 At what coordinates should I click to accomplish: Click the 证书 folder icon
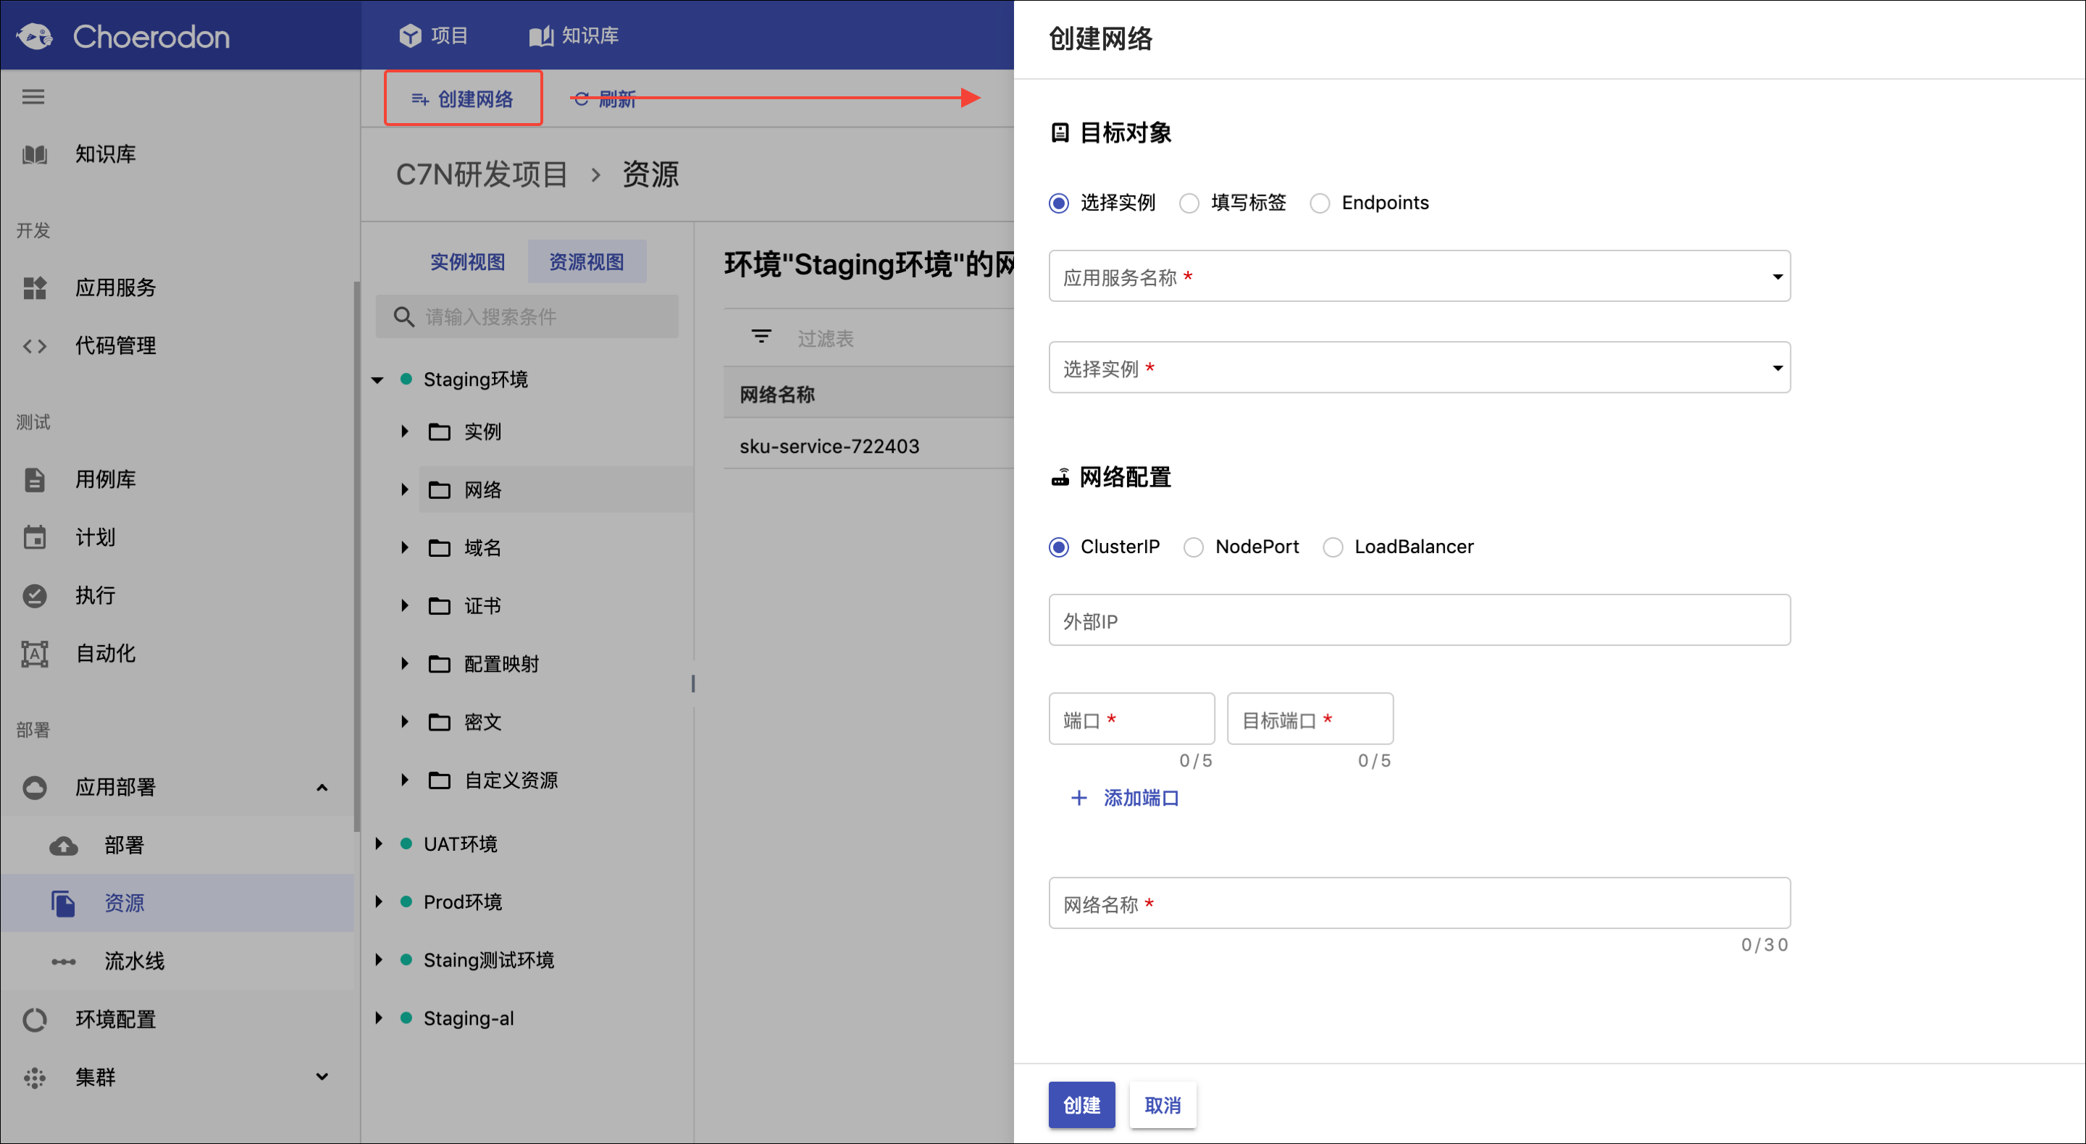[439, 605]
